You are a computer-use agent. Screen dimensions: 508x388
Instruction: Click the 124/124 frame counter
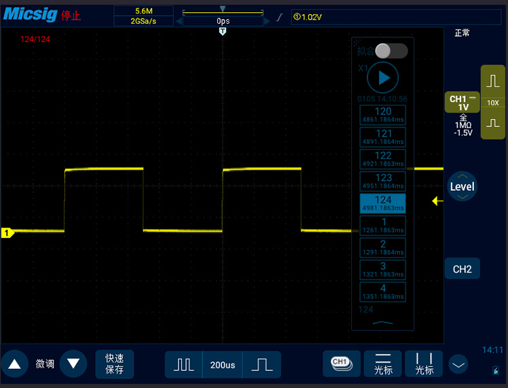(x=35, y=39)
